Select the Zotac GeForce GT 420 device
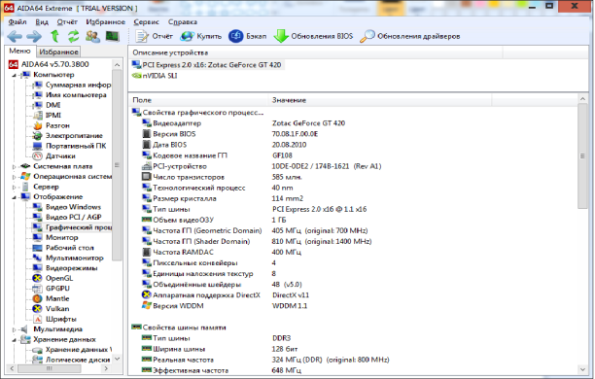 tap(207, 65)
